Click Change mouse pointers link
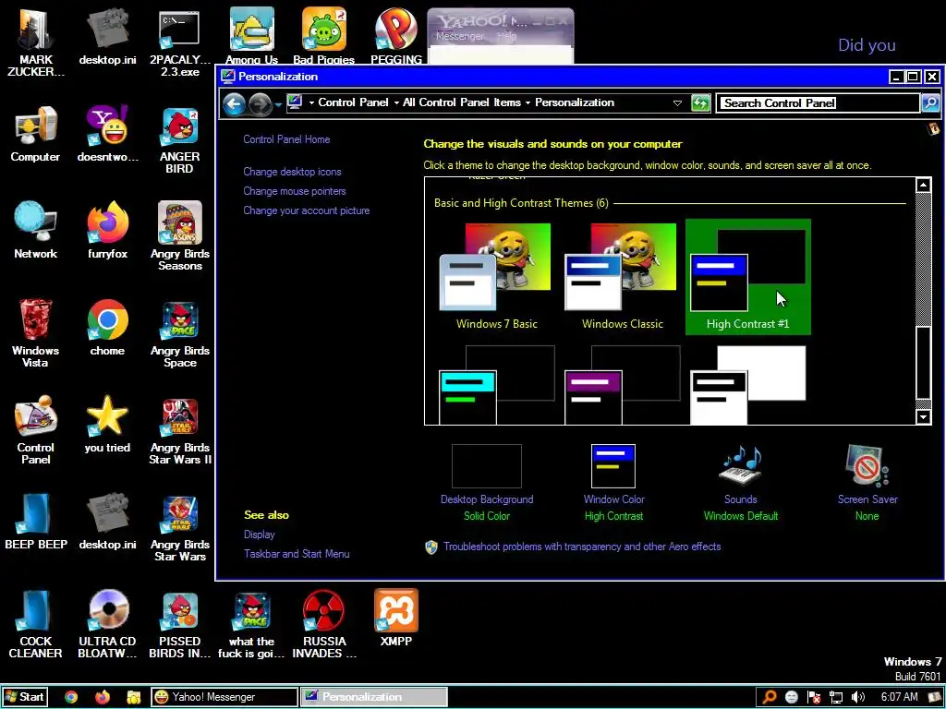946x709 pixels. 295,191
